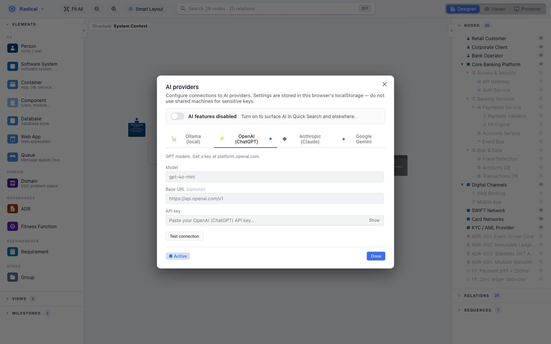Apply Smart Layout to the diagram
Screen dimensions: 551x344
coord(146,9)
